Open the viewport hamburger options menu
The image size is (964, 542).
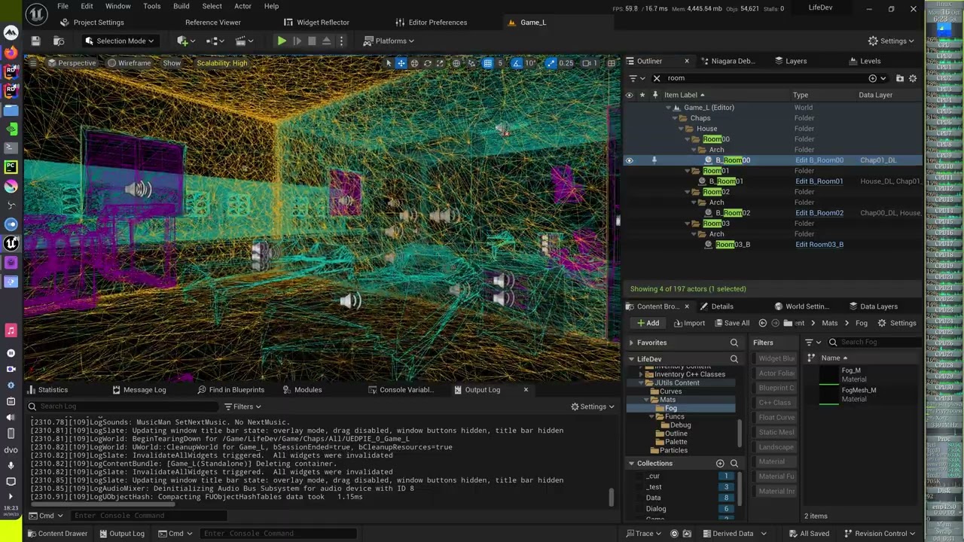[33, 62]
